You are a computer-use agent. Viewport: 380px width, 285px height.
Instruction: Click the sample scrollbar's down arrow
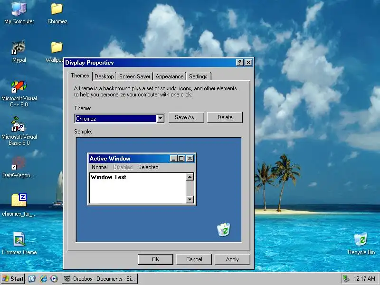point(190,199)
